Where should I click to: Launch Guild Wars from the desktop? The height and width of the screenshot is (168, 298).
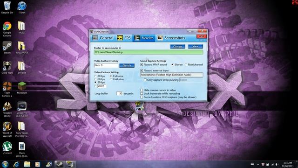[7, 68]
